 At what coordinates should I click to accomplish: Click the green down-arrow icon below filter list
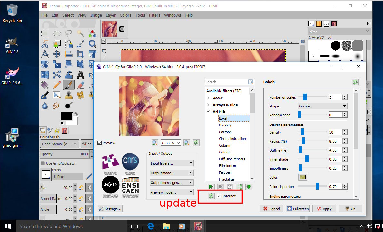(249, 187)
